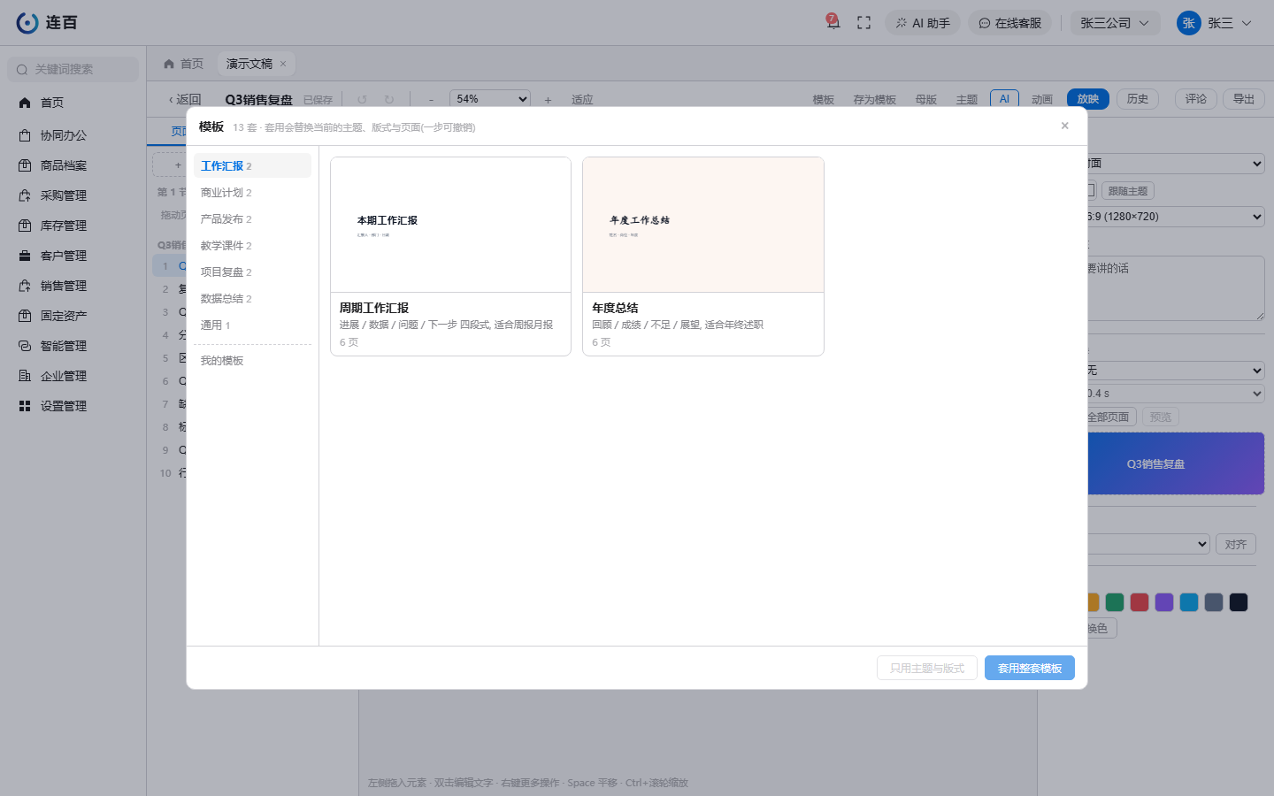Apply with 套用整套模板 button

(1030, 668)
